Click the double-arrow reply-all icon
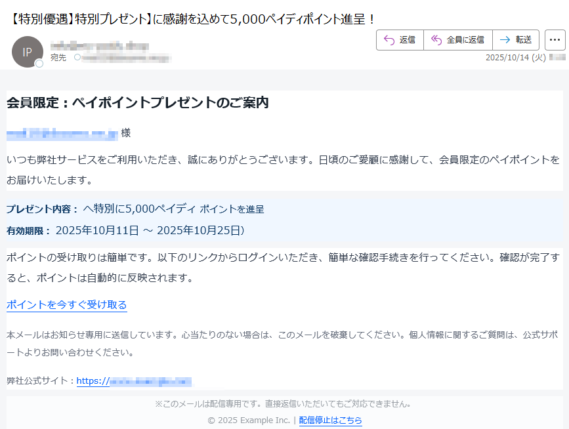 pyautogui.click(x=435, y=39)
